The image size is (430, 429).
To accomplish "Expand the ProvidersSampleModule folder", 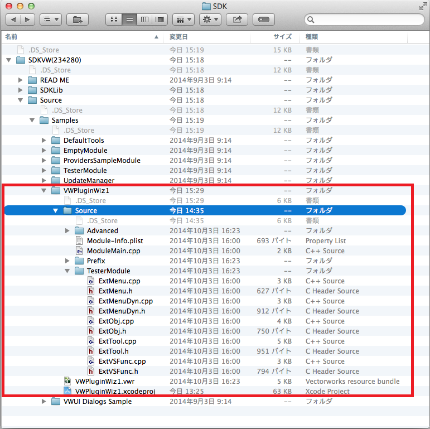I will click(x=44, y=161).
